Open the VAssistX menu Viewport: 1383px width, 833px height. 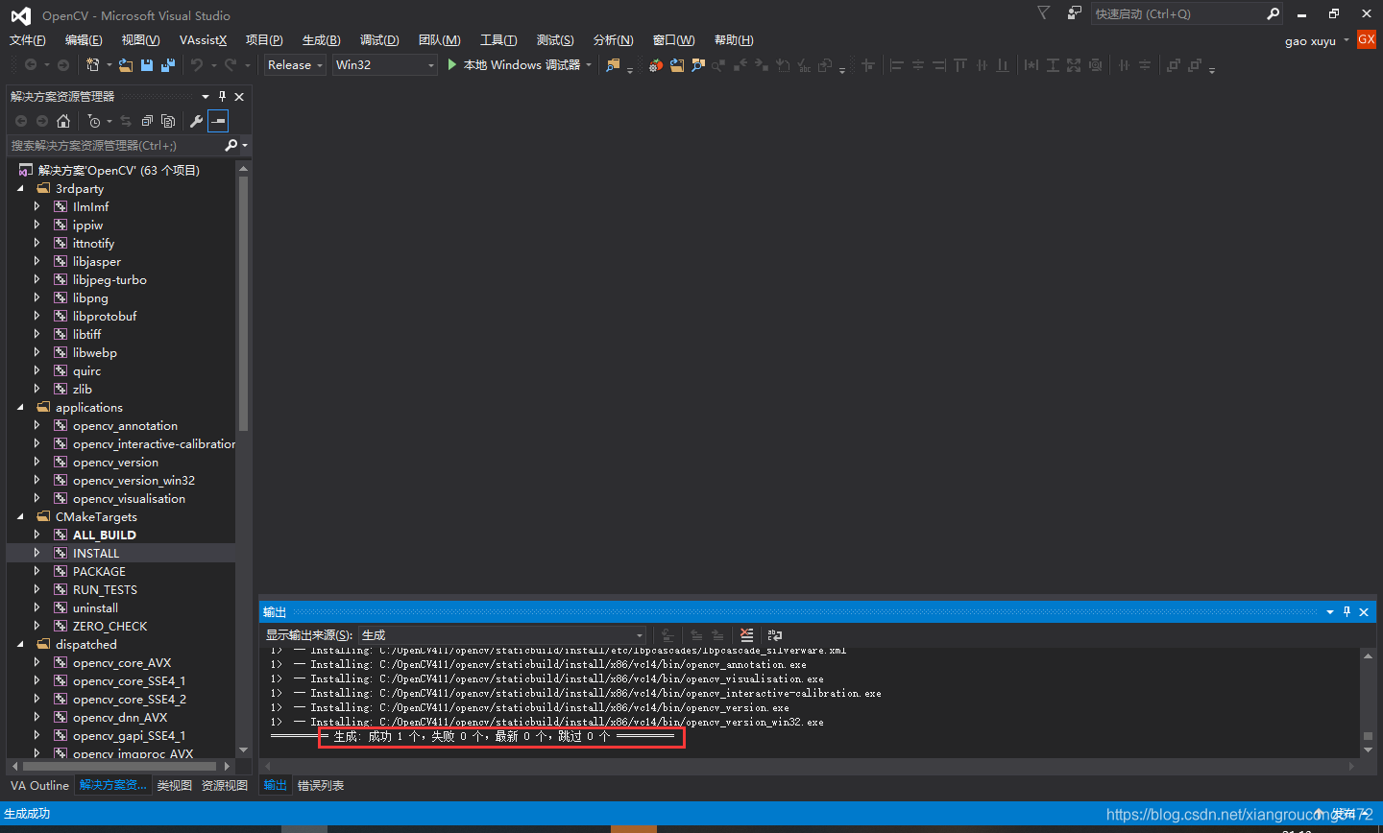[x=204, y=39]
